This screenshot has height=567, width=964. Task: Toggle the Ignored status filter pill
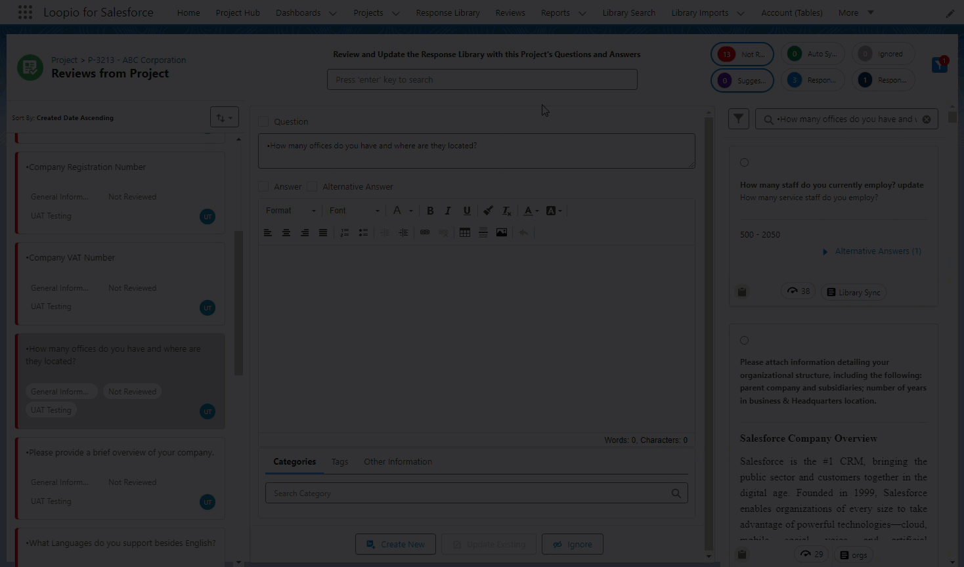[x=883, y=54]
